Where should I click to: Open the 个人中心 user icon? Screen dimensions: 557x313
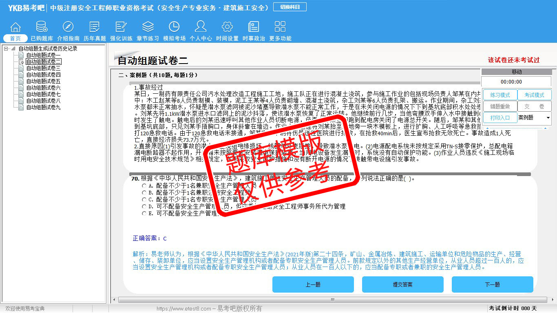click(201, 27)
